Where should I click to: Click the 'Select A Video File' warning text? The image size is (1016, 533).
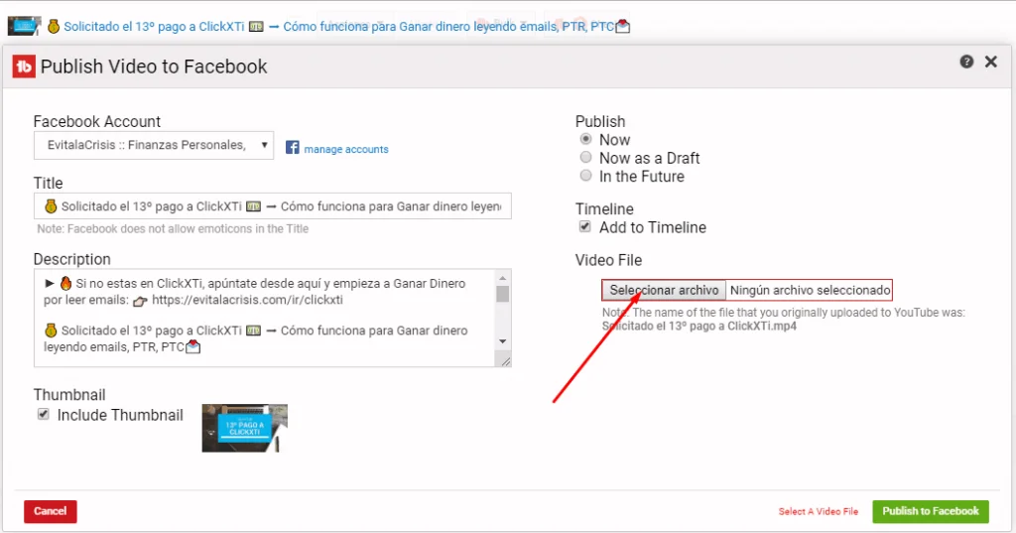click(x=818, y=511)
